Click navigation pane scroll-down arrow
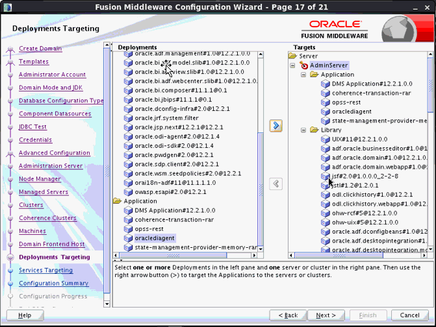 tap(107, 304)
